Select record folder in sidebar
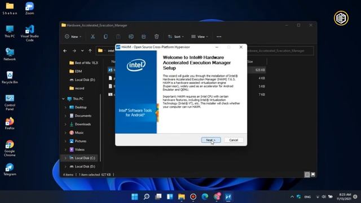Image resolution: width=361 pixels, height=203 pixels. pyautogui.click(x=77, y=89)
